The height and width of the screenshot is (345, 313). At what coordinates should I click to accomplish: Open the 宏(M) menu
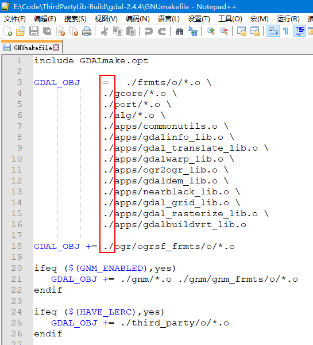pos(260,19)
